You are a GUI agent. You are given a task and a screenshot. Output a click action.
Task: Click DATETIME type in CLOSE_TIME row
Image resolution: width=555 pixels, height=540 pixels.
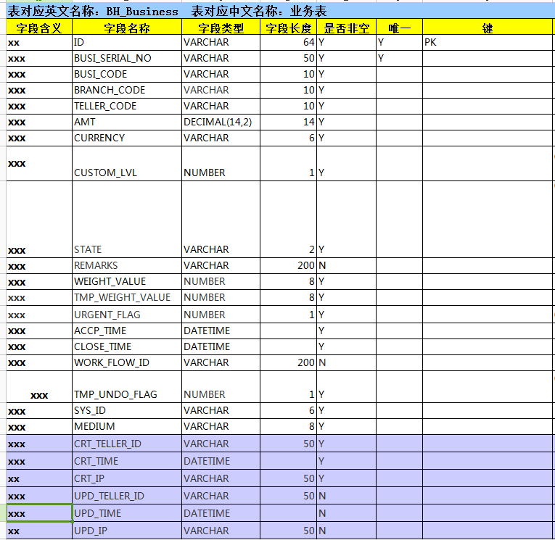point(221,346)
